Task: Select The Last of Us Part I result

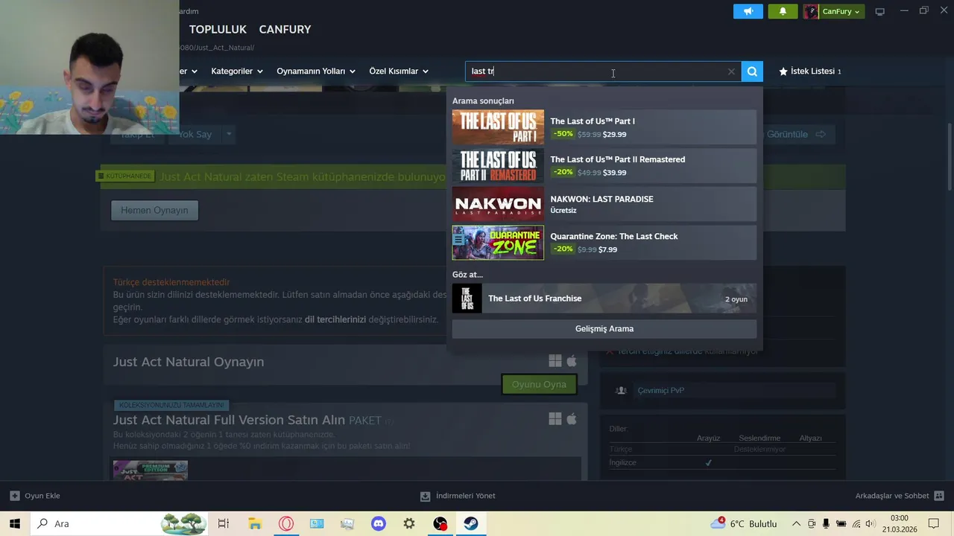Action: click(x=604, y=127)
